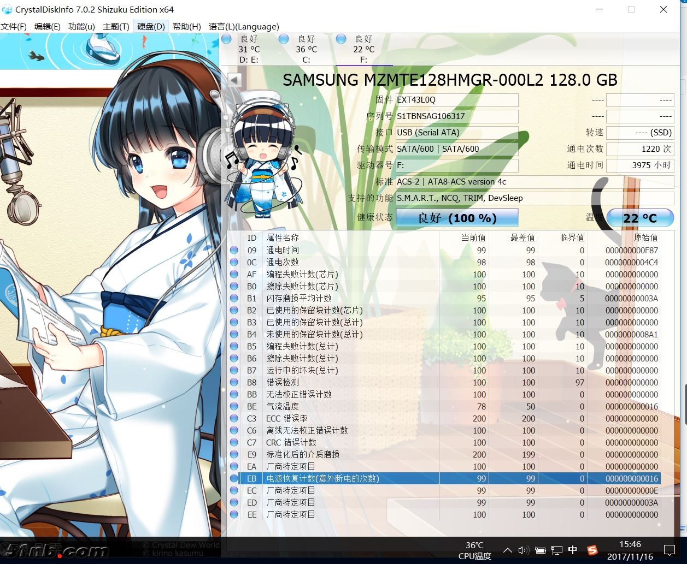Open the 帮助(H) menu
687x564 pixels.
(x=187, y=26)
